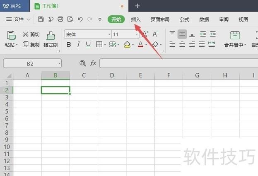The image size is (258, 176).
Task: Click the red font color icon
Action: click(x=140, y=44)
